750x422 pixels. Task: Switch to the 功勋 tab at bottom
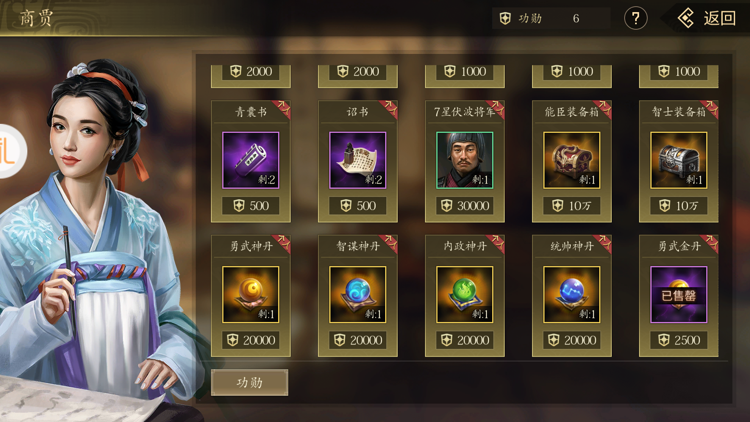250,383
